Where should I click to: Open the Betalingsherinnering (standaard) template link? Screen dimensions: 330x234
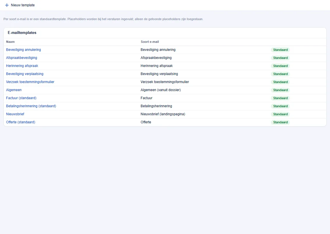(x=31, y=106)
